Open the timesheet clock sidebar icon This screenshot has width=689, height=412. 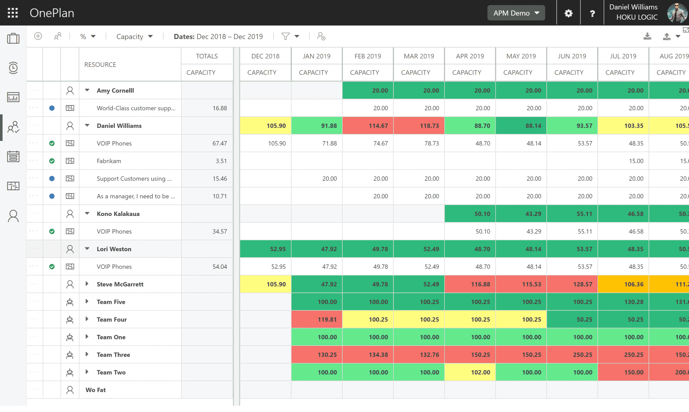pyautogui.click(x=13, y=68)
